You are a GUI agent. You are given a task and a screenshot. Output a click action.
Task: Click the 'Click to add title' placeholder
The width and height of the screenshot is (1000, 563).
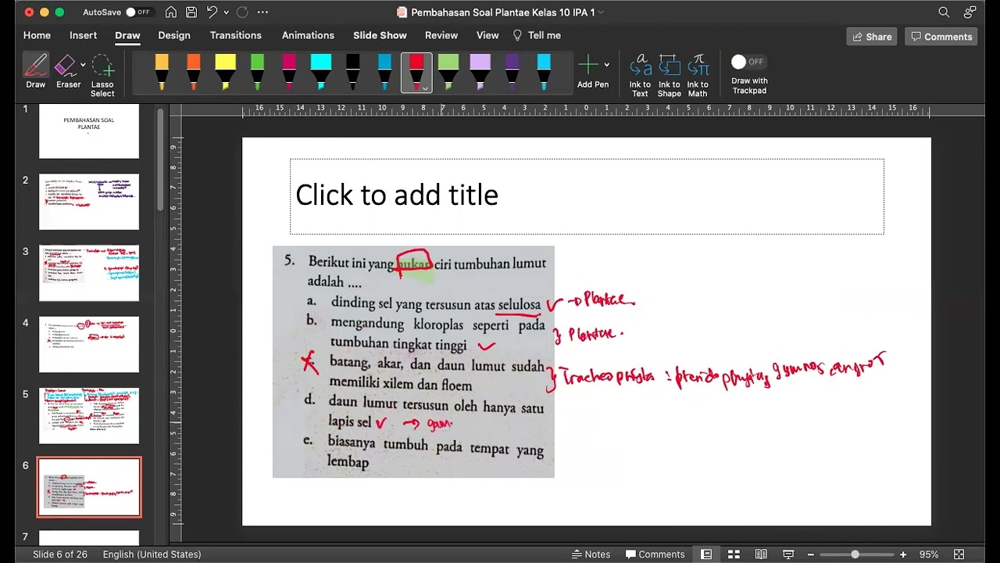[x=587, y=196]
